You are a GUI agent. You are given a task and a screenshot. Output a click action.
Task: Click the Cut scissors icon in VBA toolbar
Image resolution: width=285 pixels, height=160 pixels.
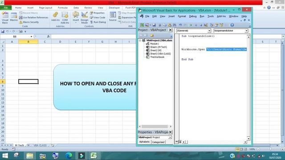click(x=160, y=25)
